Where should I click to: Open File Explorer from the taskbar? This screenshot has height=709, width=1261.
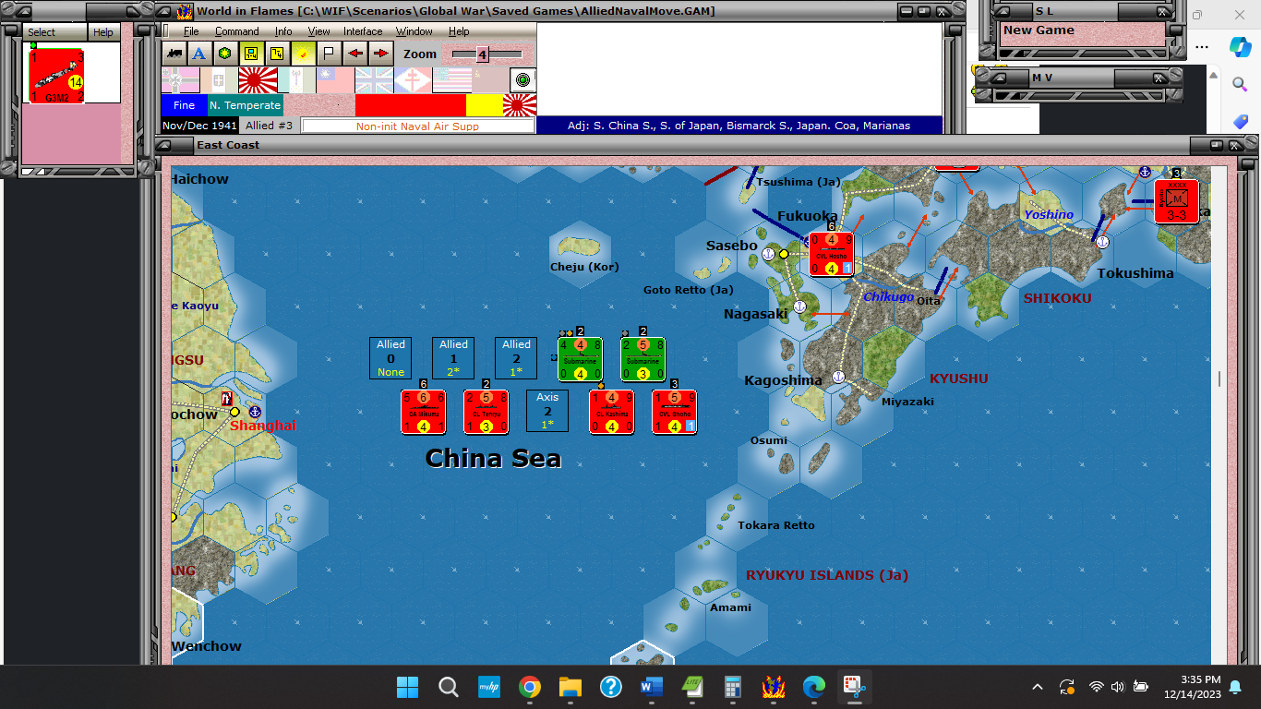point(570,687)
